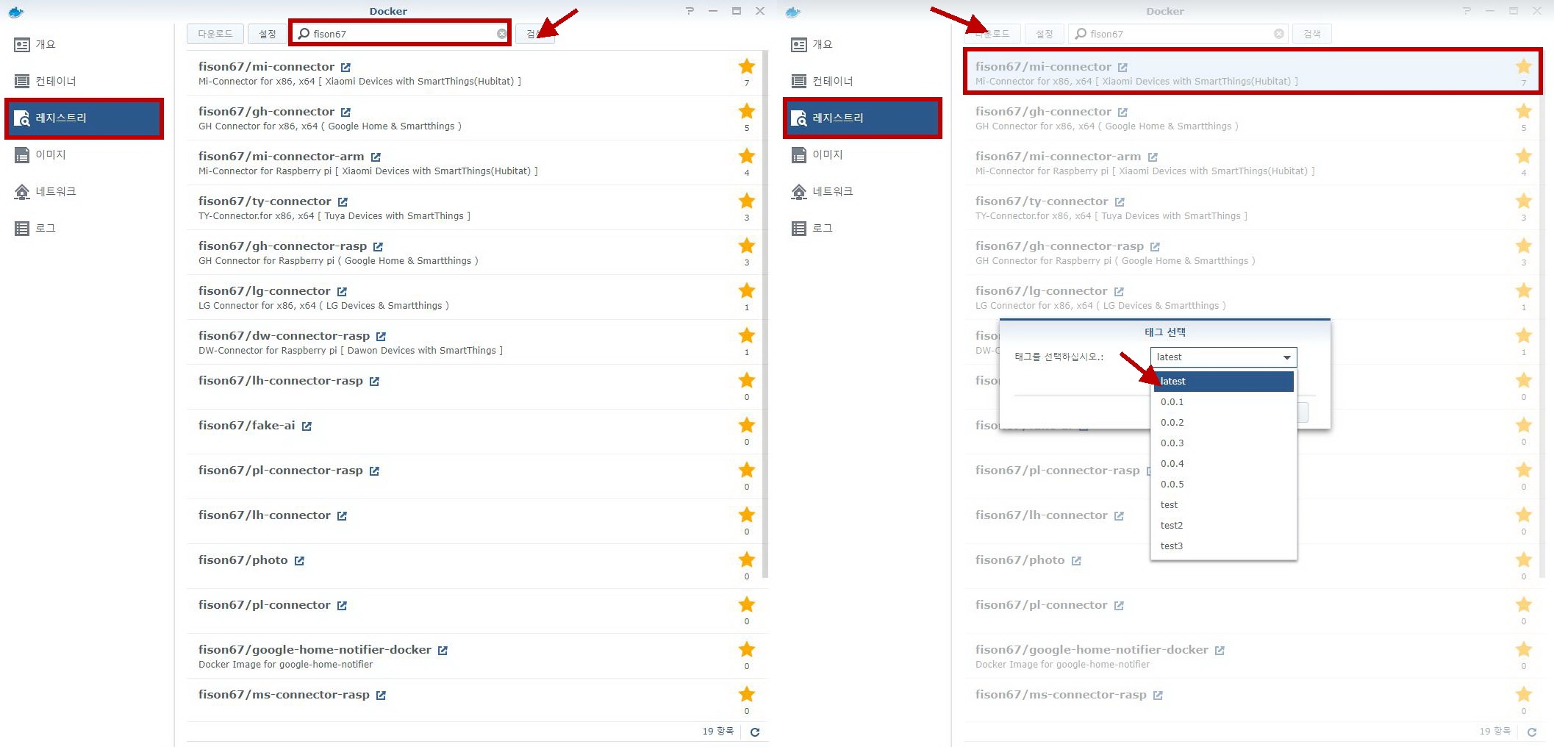
Task: Open the help question mark in left window
Action: pos(690,11)
